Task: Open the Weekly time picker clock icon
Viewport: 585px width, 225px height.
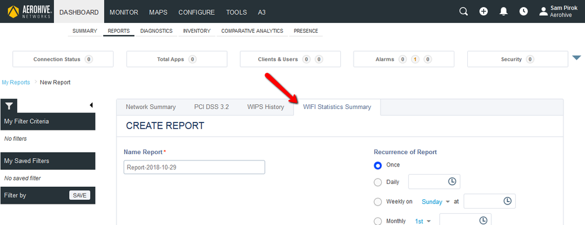Action: (x=507, y=201)
